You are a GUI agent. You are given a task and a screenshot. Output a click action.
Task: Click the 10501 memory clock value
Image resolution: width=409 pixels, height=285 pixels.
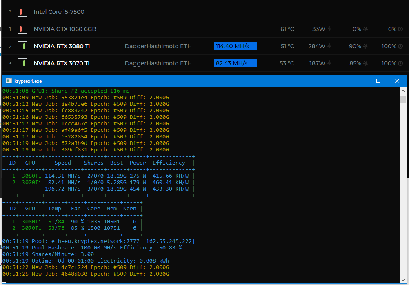[x=112, y=222]
